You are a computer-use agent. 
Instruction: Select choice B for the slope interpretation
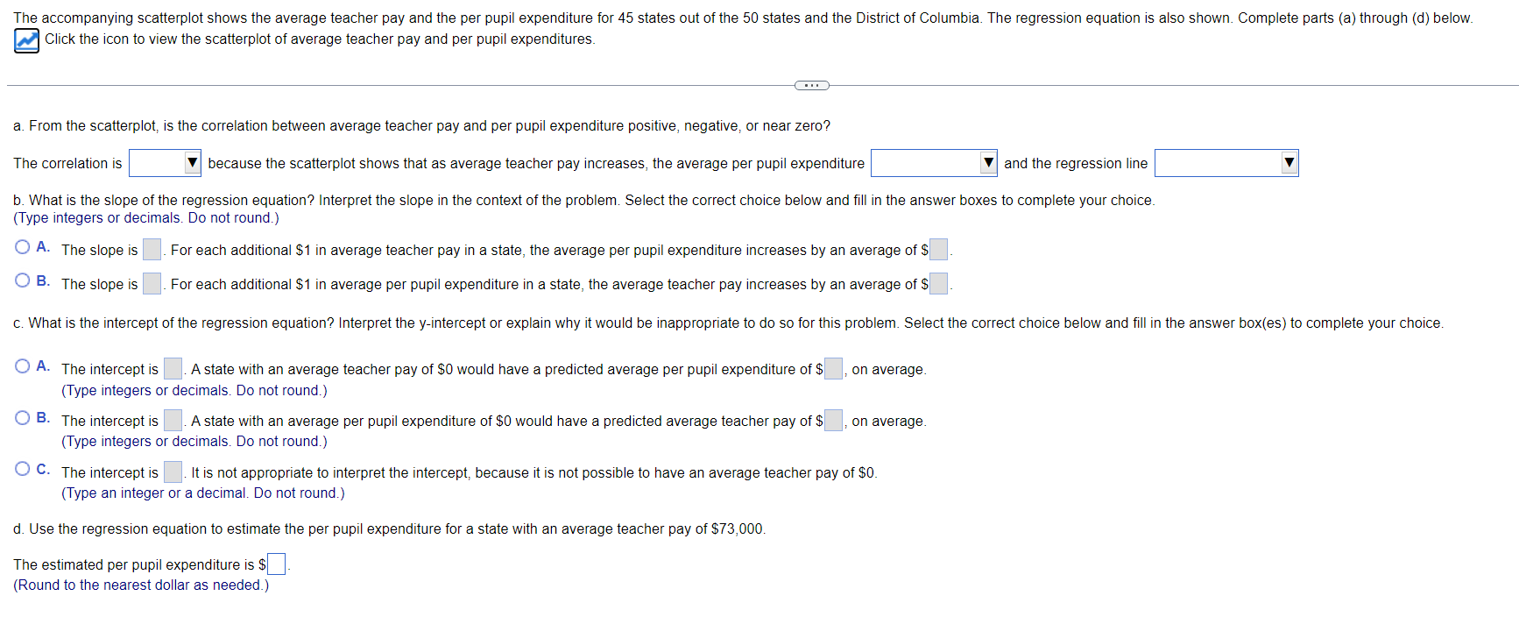click(x=21, y=280)
